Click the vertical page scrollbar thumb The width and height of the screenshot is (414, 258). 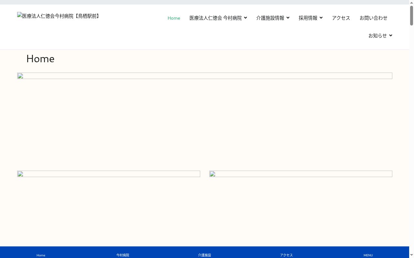coord(411,15)
